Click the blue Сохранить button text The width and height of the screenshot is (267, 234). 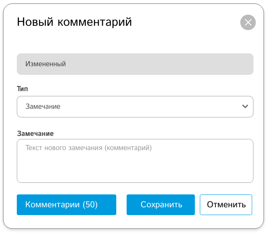pos(161,205)
